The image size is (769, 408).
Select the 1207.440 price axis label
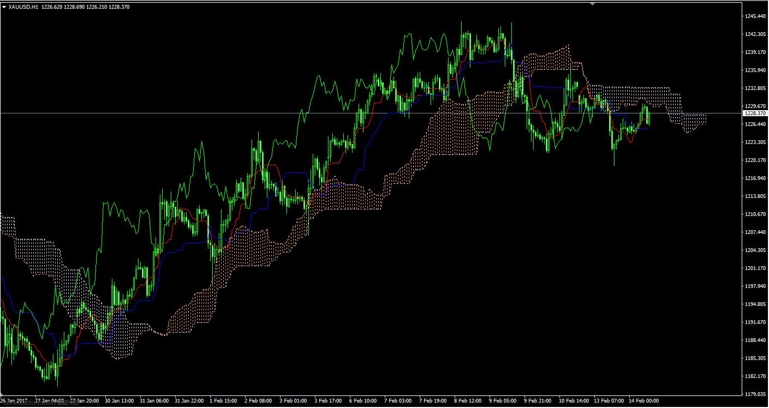pyautogui.click(x=754, y=232)
